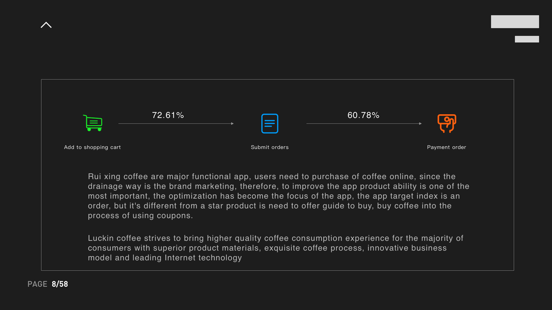The height and width of the screenshot is (310, 552).
Task: Select the "Add to shopping cart" label
Action: [x=92, y=147]
